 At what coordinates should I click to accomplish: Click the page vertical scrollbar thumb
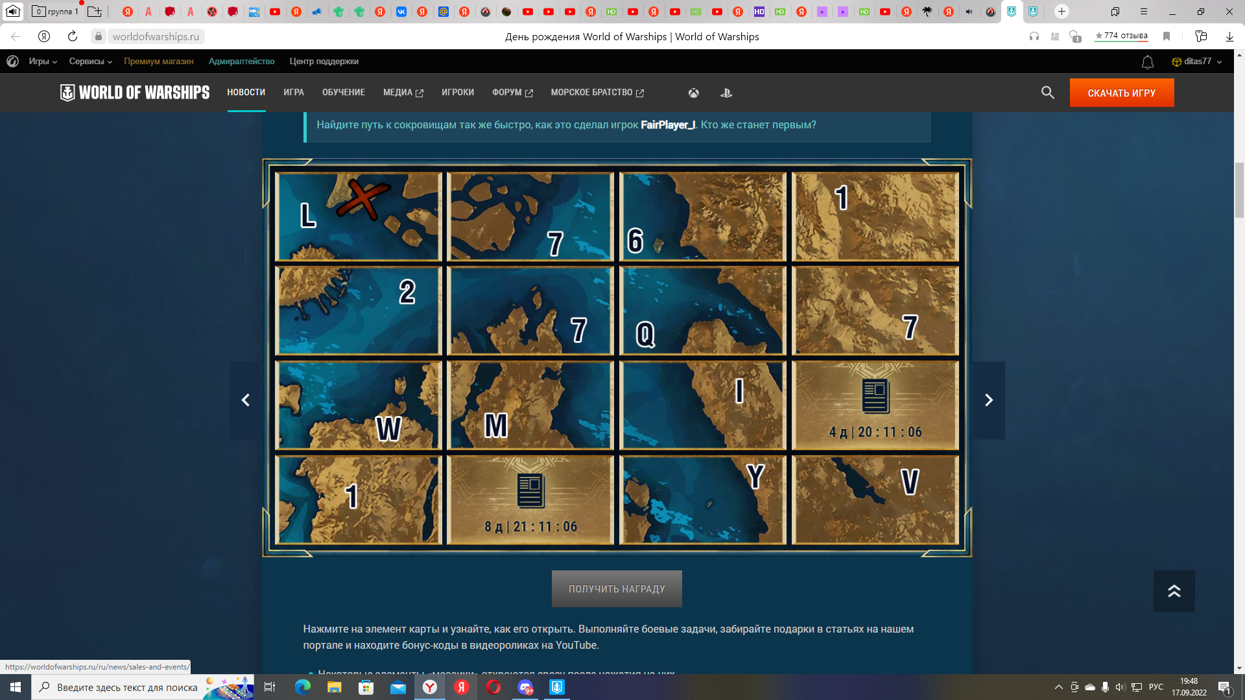pyautogui.click(x=1239, y=190)
